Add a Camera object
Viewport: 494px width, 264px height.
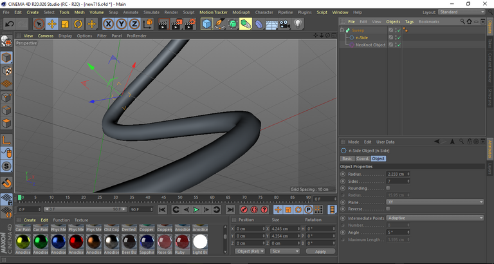(x=284, y=24)
